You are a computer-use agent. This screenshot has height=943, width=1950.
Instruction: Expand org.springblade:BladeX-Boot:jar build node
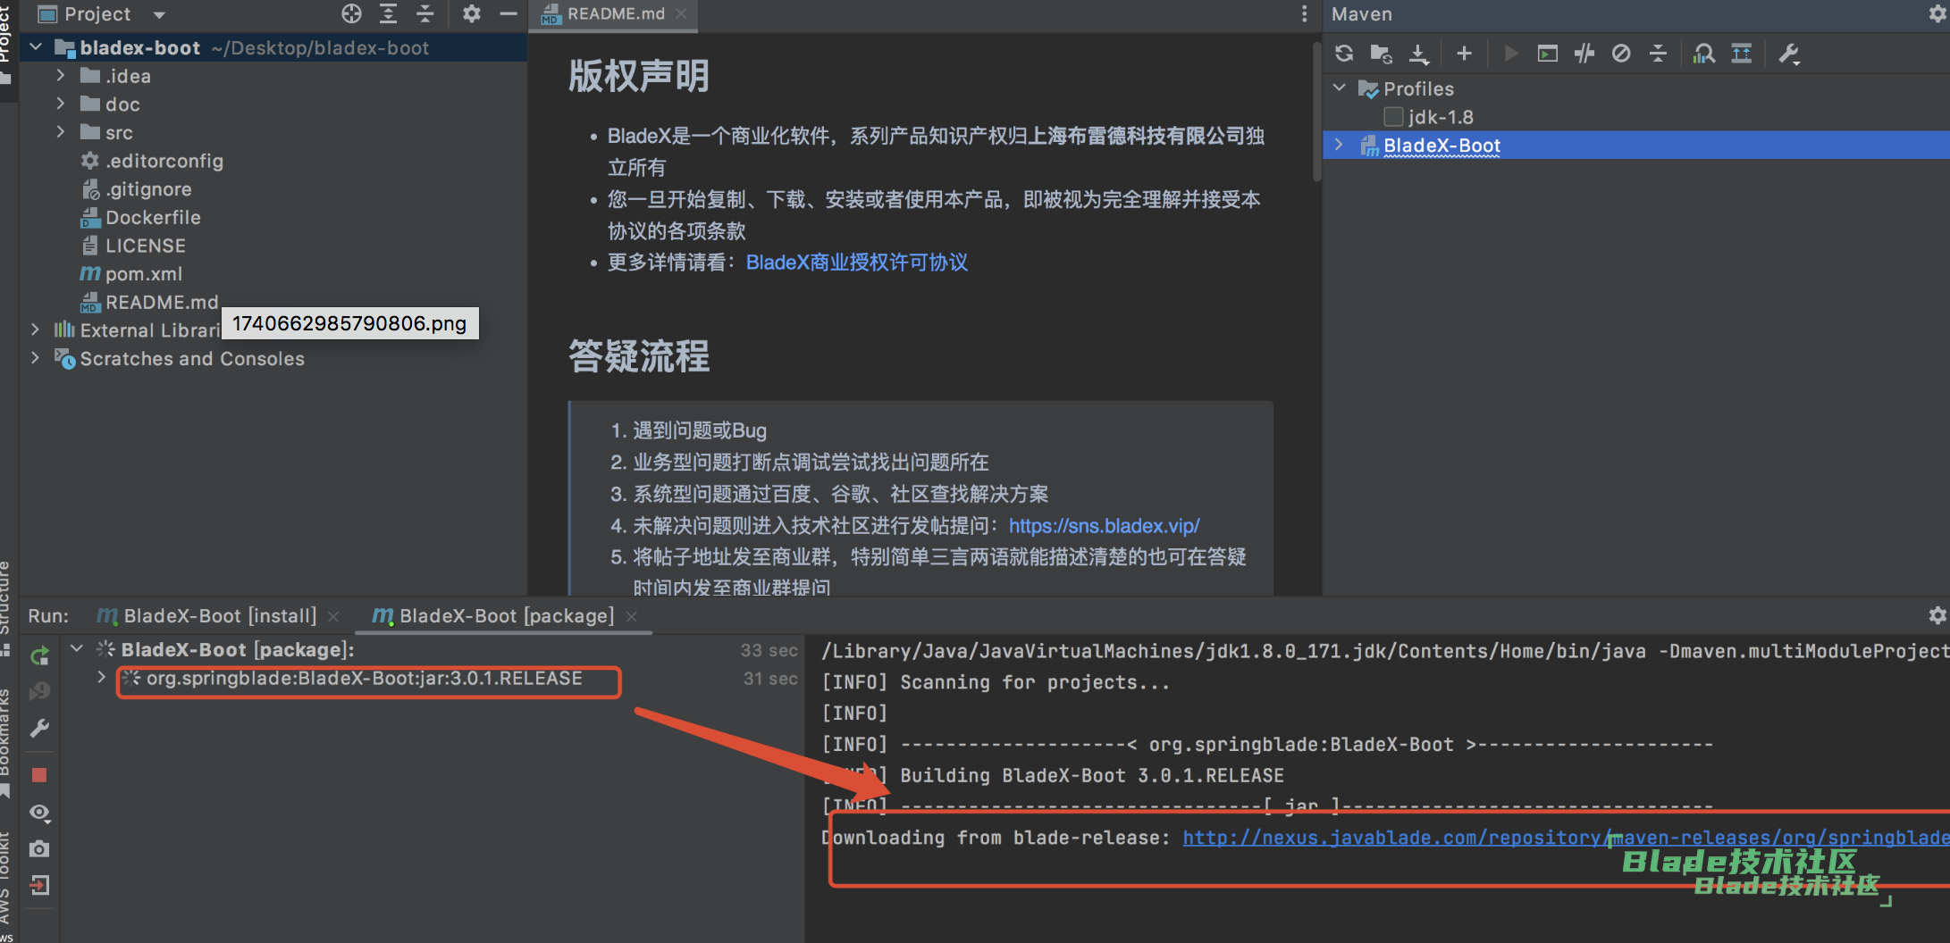[101, 678]
